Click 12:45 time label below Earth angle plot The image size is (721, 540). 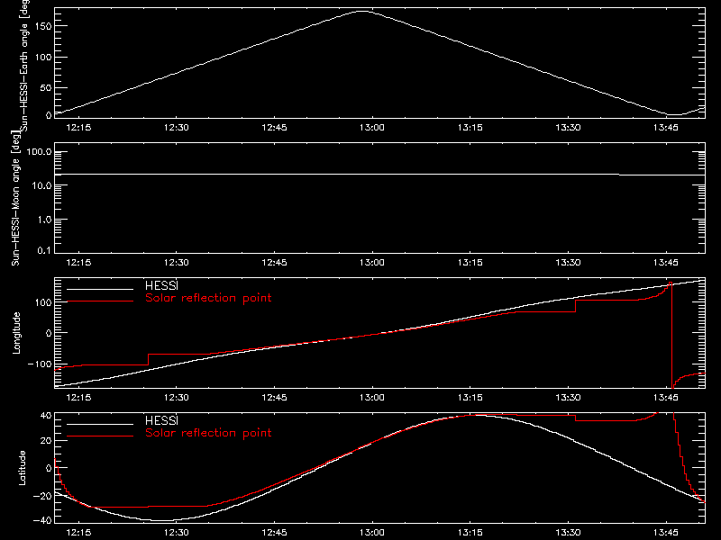[275, 128]
